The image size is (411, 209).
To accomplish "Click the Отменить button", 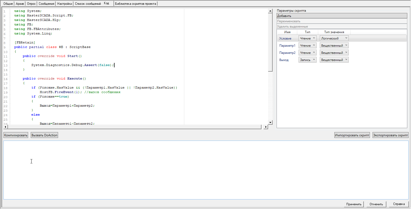I will point(376,204).
